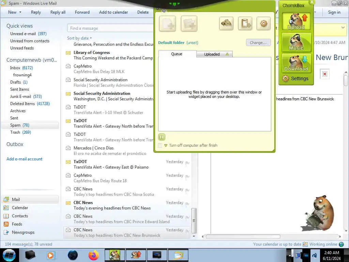Click Add to calendar in the toolbar

click(113, 12)
